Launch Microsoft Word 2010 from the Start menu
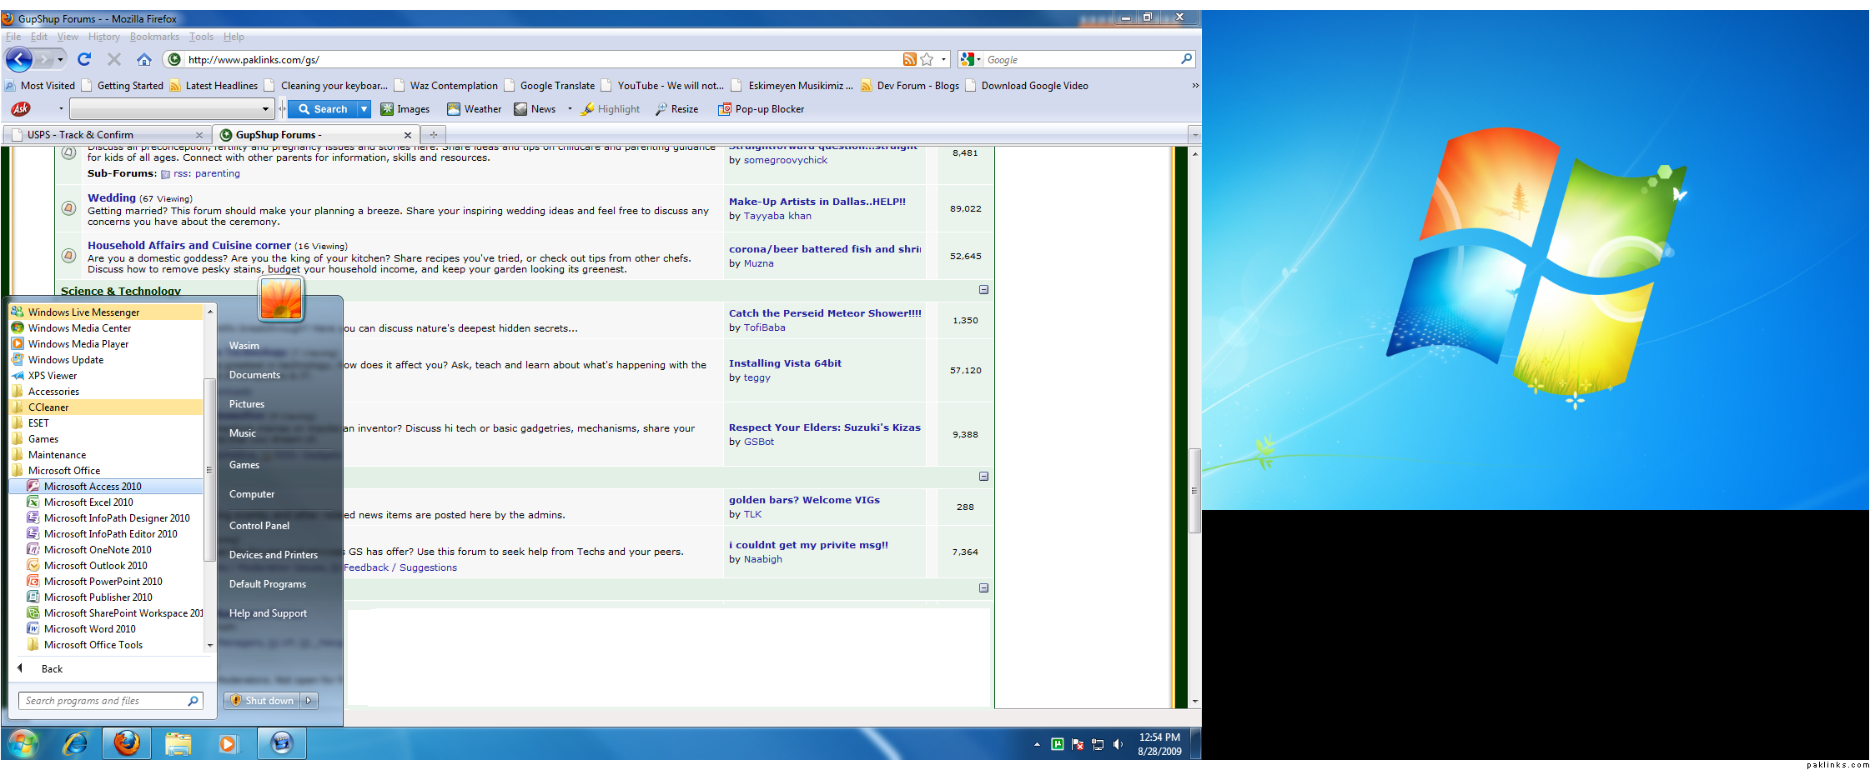 [89, 629]
